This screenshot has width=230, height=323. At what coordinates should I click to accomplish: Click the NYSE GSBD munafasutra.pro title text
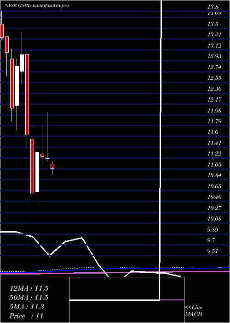coord(36,6)
